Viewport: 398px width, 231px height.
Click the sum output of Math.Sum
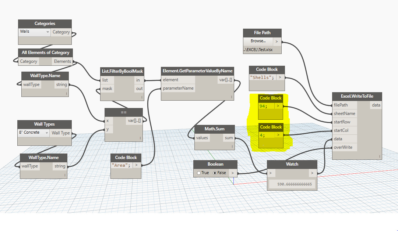tap(229, 138)
